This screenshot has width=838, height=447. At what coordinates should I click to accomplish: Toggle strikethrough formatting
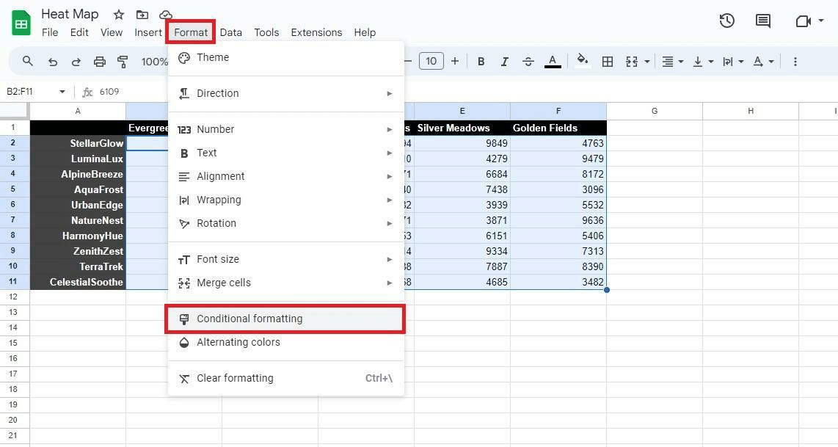[528, 62]
